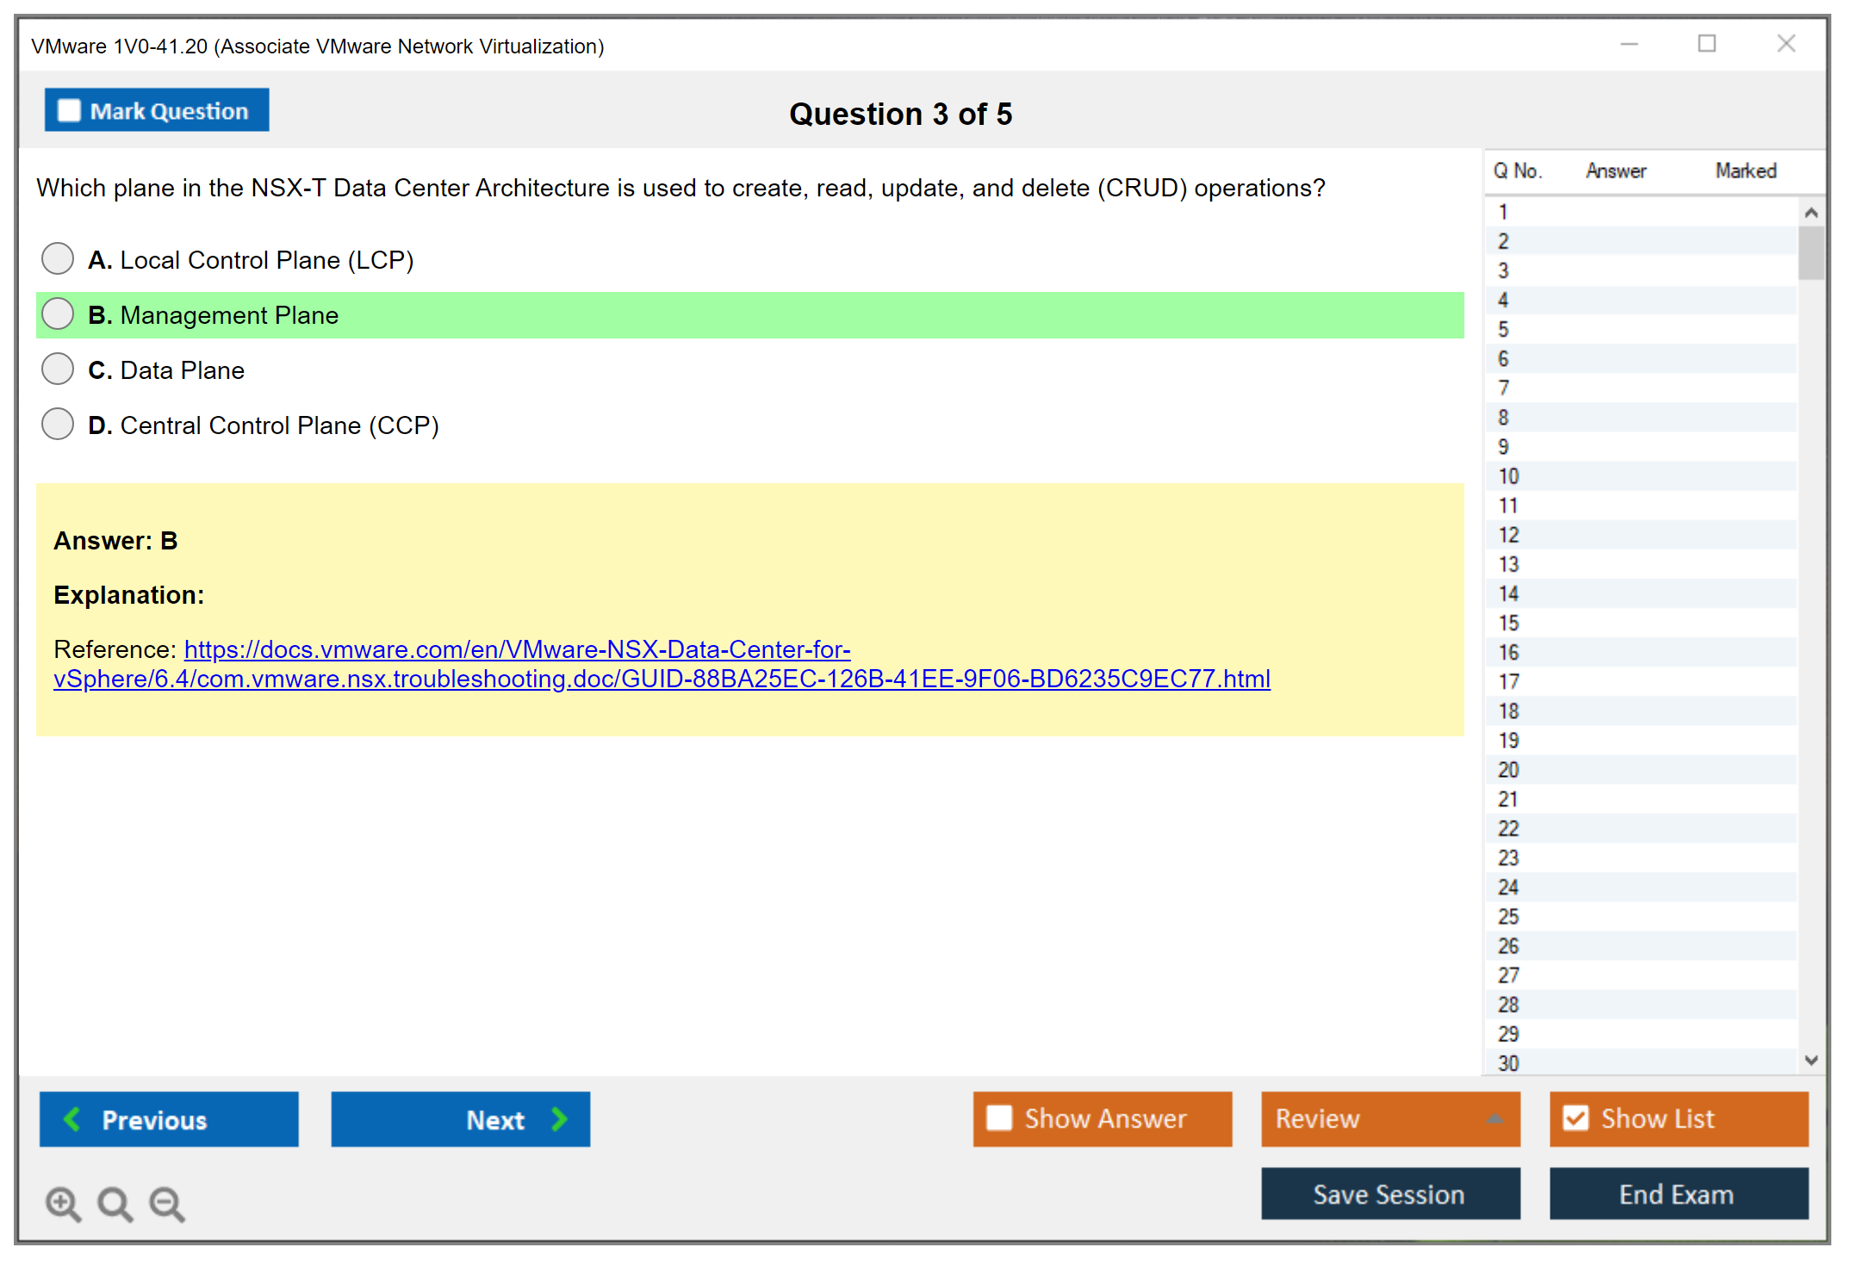This screenshot has width=1852, height=1266.
Task: Click the right chevron on Next button
Action: tap(560, 1119)
